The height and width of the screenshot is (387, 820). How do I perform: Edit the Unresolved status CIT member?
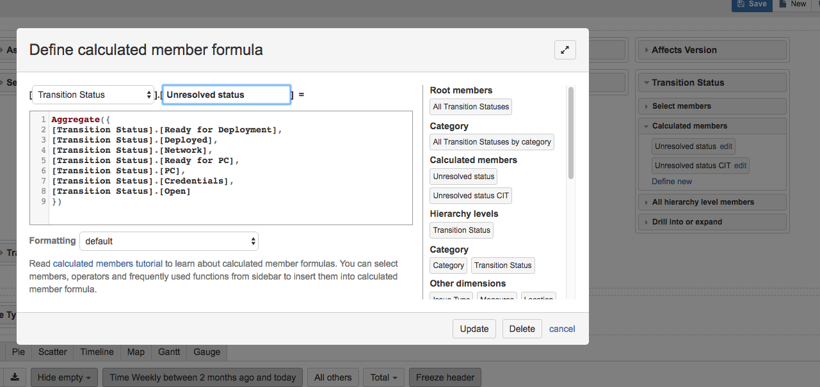point(740,165)
